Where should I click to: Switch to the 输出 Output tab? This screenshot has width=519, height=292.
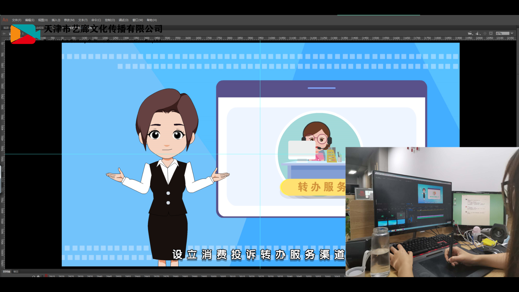pyautogui.click(x=16, y=271)
